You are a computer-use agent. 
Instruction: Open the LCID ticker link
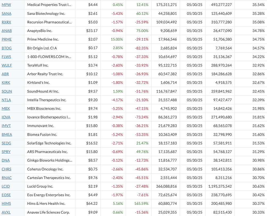(6, 186)
